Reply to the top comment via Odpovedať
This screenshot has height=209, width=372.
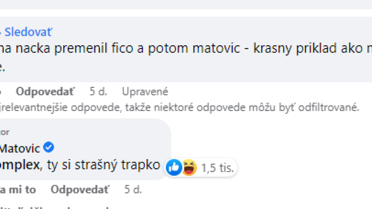[45, 91]
